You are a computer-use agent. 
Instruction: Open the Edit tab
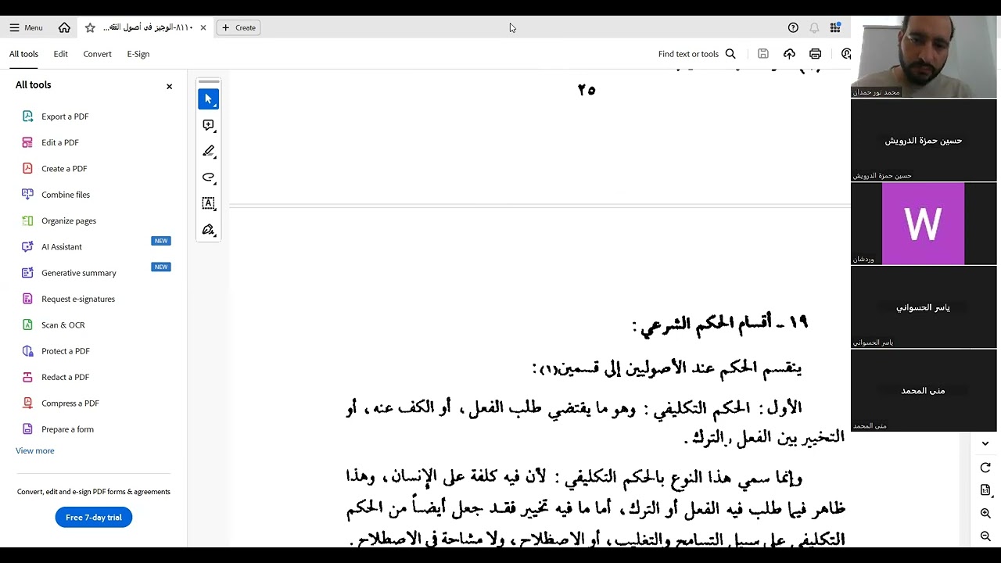[61, 54]
